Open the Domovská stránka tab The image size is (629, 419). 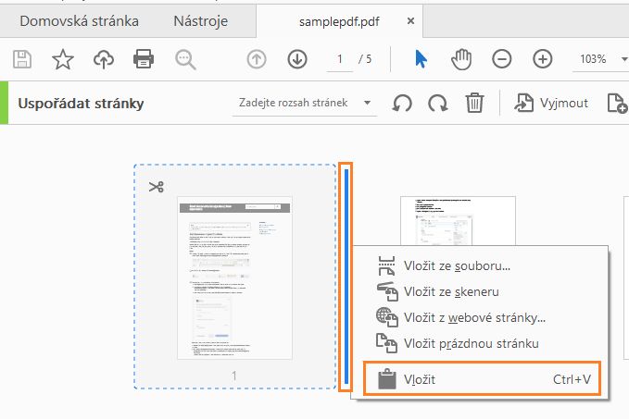click(x=79, y=21)
